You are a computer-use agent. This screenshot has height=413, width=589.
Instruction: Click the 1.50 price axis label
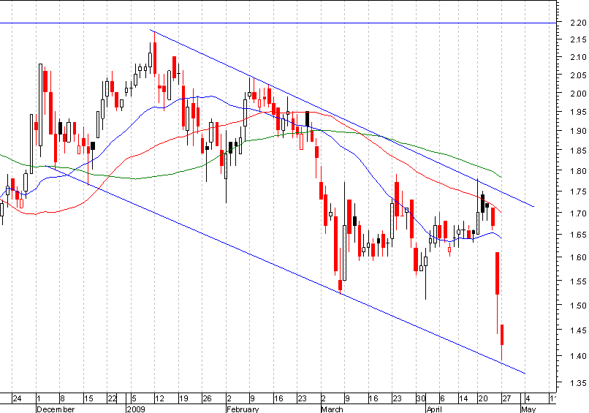(578, 305)
